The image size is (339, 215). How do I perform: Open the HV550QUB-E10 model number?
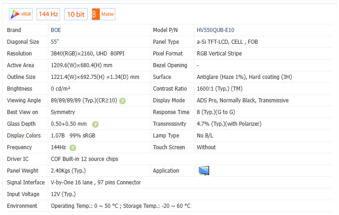coord(215,30)
